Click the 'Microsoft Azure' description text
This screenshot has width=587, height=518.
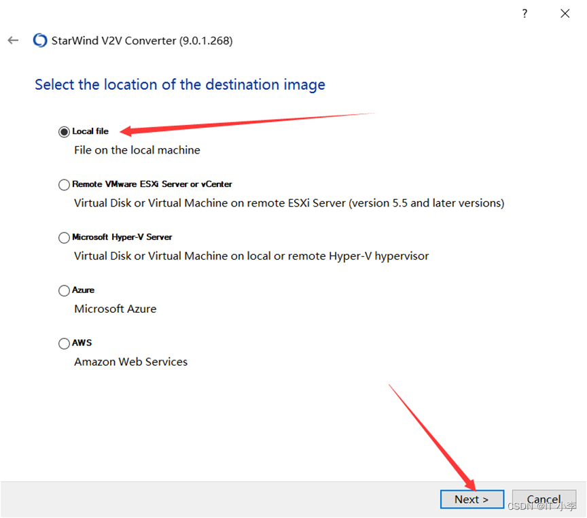pyautogui.click(x=115, y=309)
